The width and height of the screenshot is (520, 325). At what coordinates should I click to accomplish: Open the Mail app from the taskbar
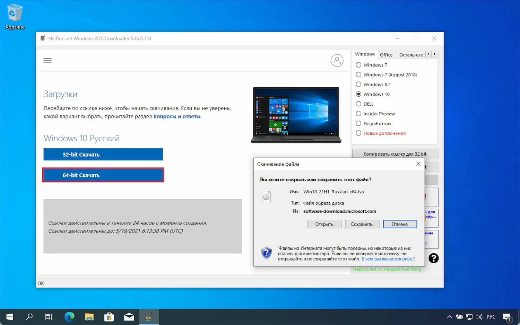coord(129,316)
